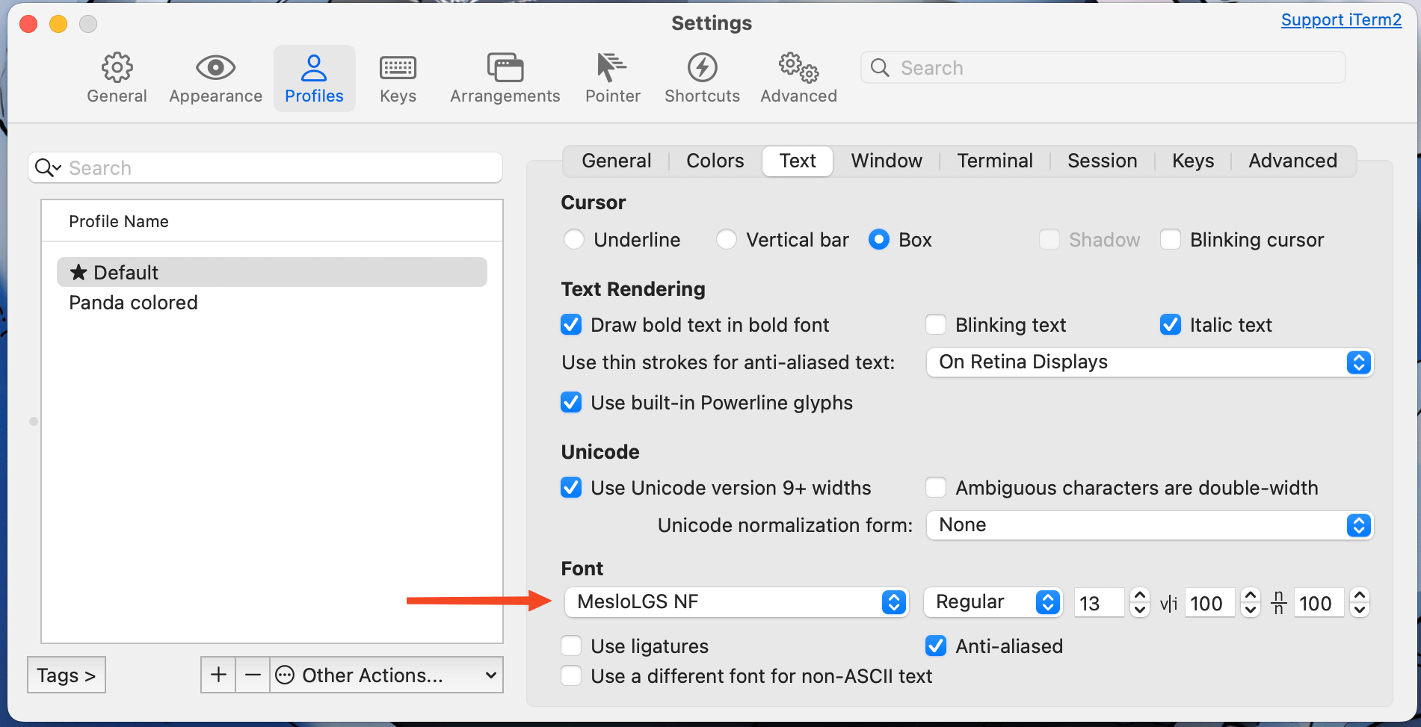
Task: Increase font size with the stepper
Action: (x=1138, y=596)
